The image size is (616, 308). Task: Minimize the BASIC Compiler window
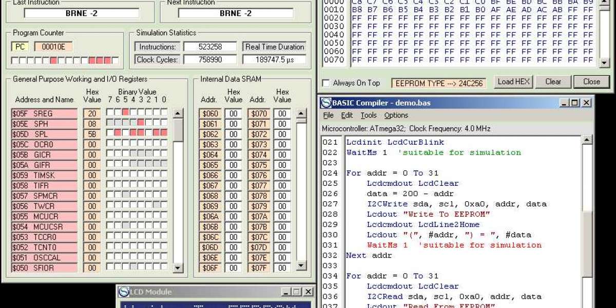[x=563, y=103]
